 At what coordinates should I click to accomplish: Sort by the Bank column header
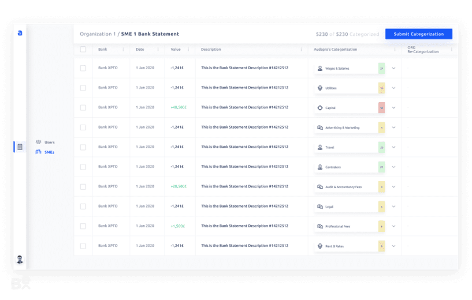pos(103,49)
